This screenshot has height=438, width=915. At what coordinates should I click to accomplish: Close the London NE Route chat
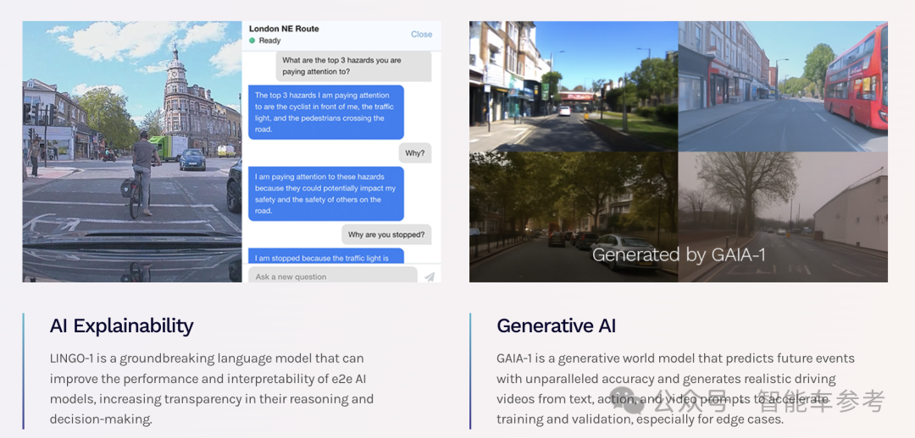click(421, 35)
